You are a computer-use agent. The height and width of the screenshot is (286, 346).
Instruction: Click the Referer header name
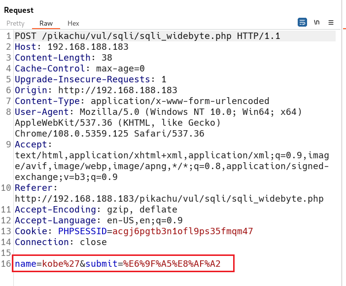point(34,188)
